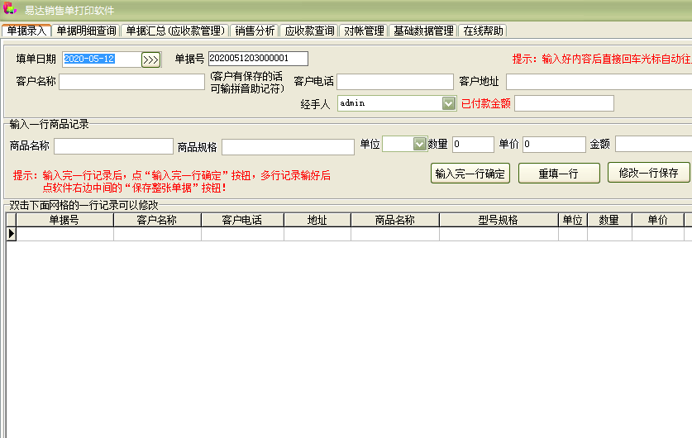Click the 单据号 input field
692x438 pixels.
click(x=258, y=58)
